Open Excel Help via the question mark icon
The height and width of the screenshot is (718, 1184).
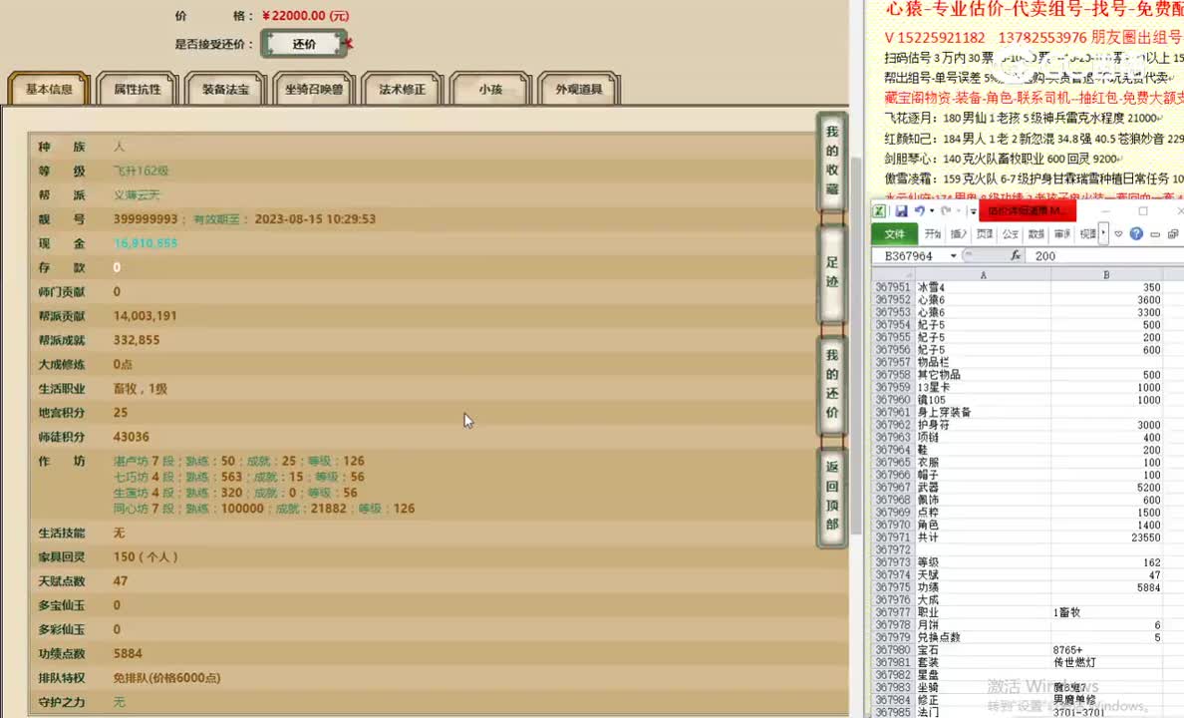click(1137, 232)
